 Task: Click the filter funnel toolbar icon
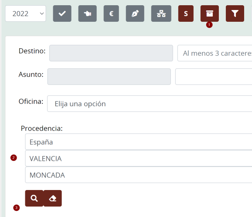[x=235, y=13]
